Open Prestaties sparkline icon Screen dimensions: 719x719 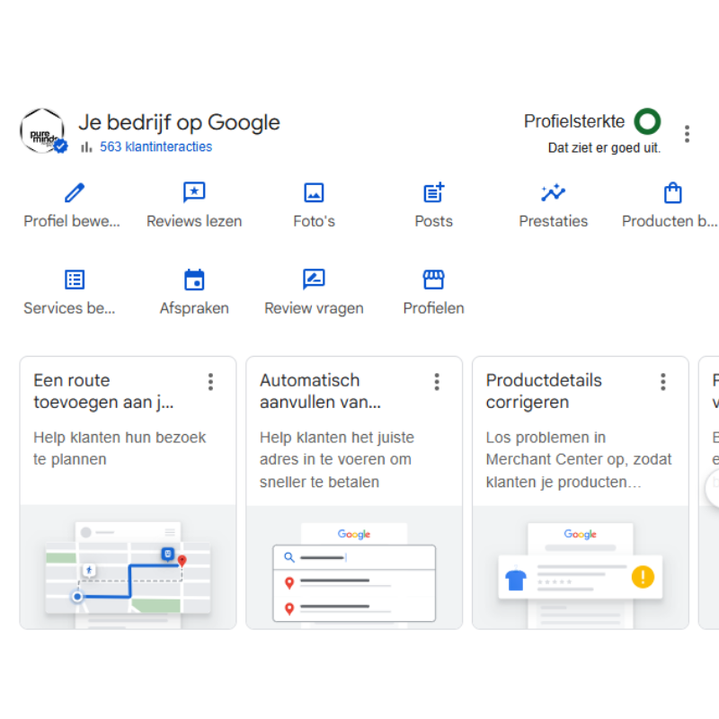pos(553,193)
